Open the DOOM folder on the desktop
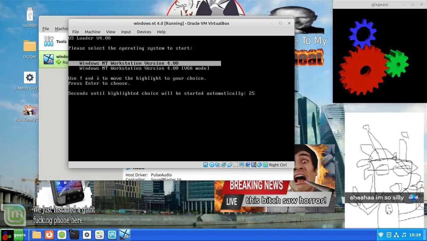This screenshot has width=427, height=241. pyautogui.click(x=30, y=49)
